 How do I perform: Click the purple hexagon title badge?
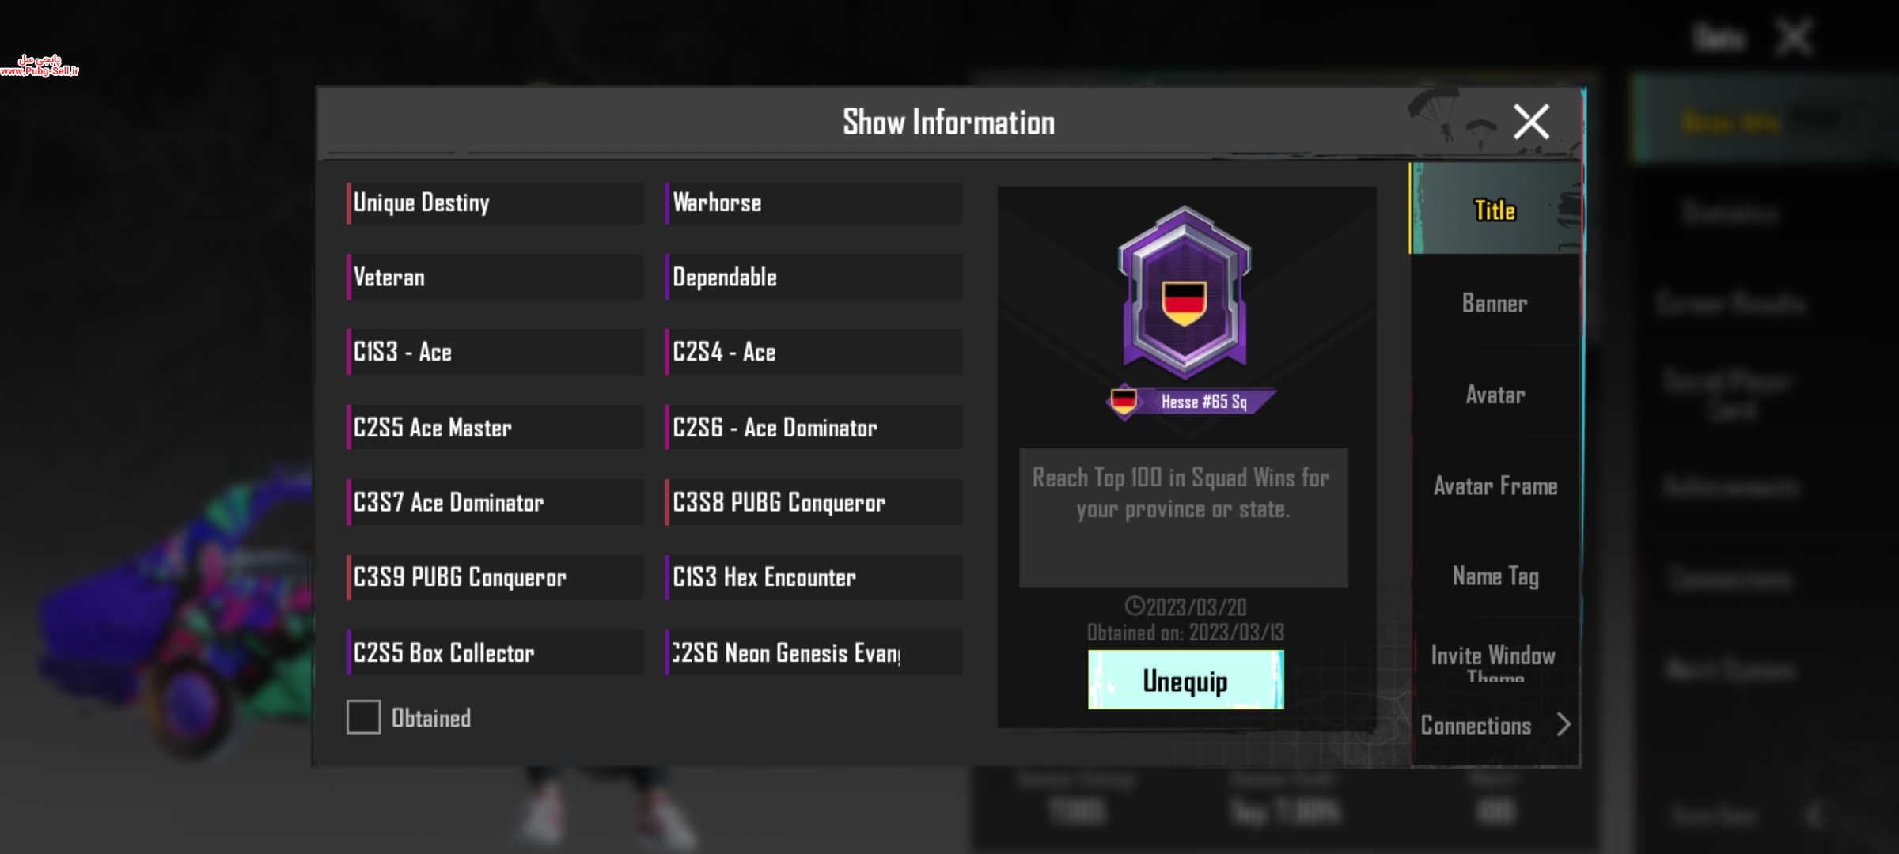coord(1185,292)
